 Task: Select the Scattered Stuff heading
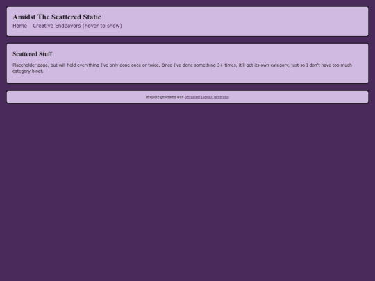click(32, 54)
